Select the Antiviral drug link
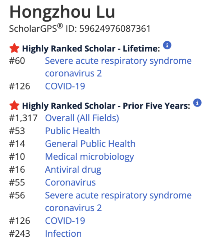Screen dimensions: 211x241 click(x=73, y=170)
